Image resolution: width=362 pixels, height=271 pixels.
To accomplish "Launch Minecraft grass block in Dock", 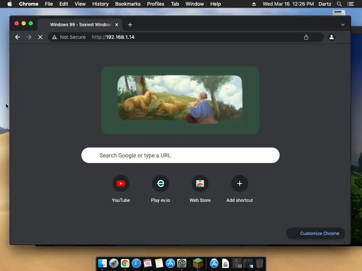I will coord(198,263).
